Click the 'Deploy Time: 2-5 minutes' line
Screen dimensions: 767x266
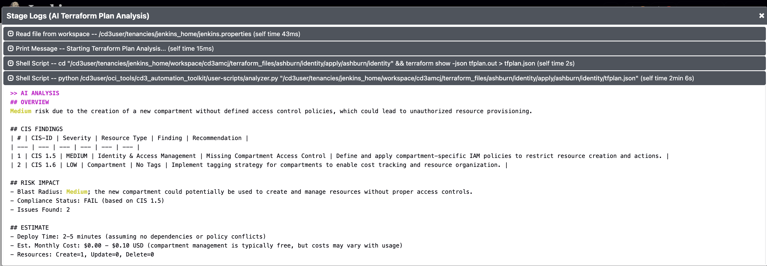(138, 236)
